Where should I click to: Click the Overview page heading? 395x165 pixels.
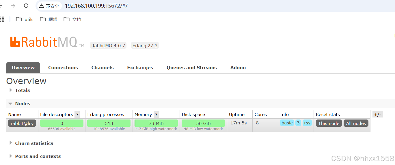[x=26, y=81]
